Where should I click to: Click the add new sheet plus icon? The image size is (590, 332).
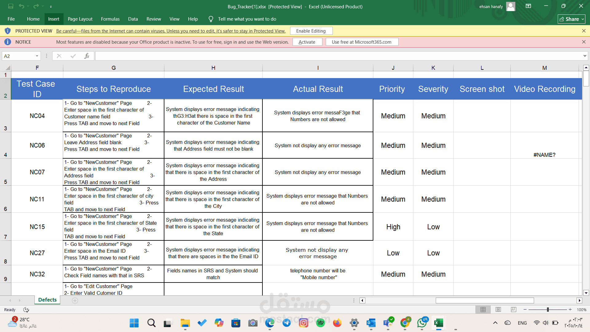point(75,301)
